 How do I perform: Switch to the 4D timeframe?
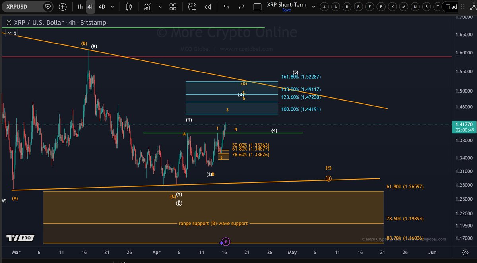tap(102, 7)
